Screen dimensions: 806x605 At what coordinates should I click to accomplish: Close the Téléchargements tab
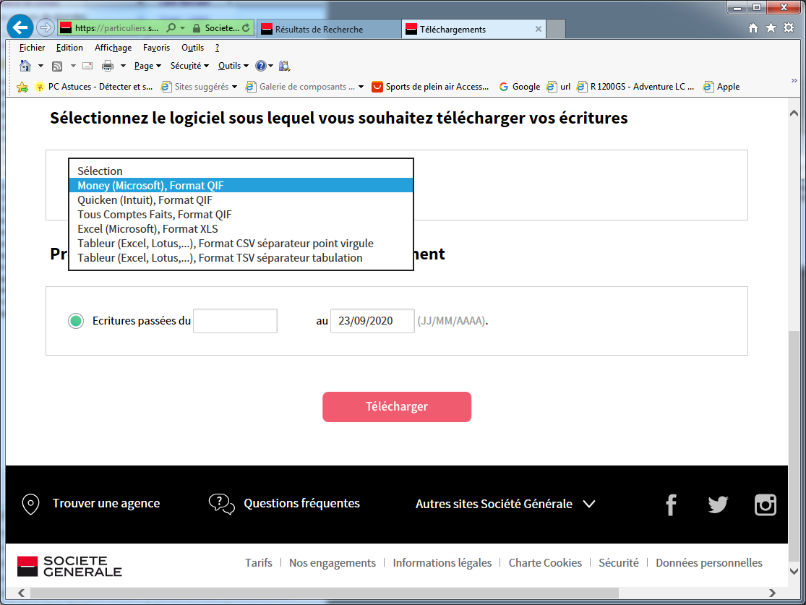[x=539, y=30]
